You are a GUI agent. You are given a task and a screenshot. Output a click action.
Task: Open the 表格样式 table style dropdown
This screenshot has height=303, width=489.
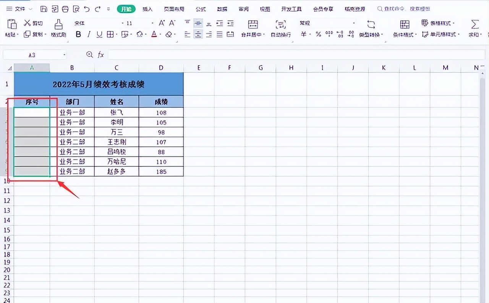(438, 23)
